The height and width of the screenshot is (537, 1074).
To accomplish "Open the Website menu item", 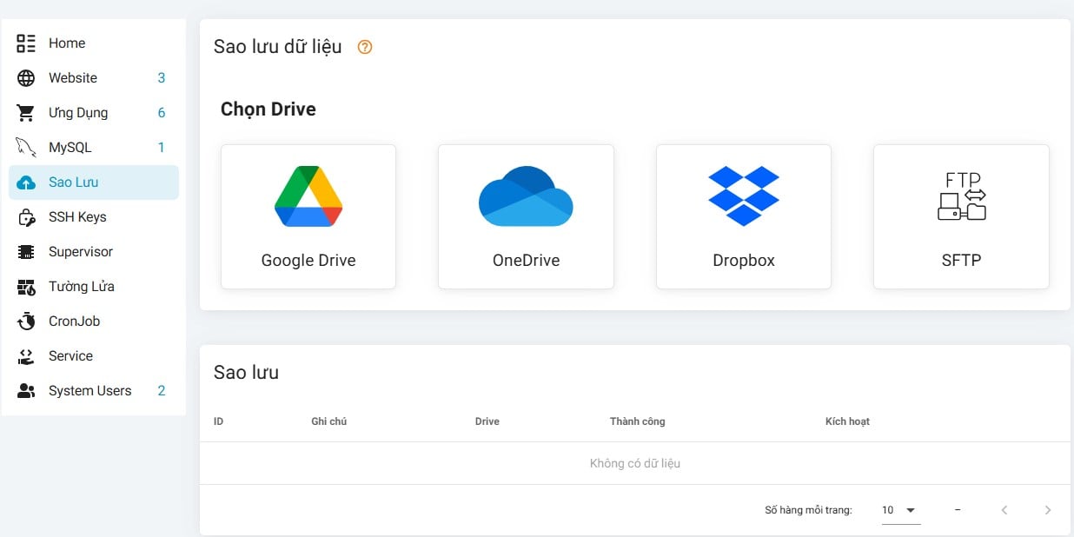I will click(x=94, y=78).
